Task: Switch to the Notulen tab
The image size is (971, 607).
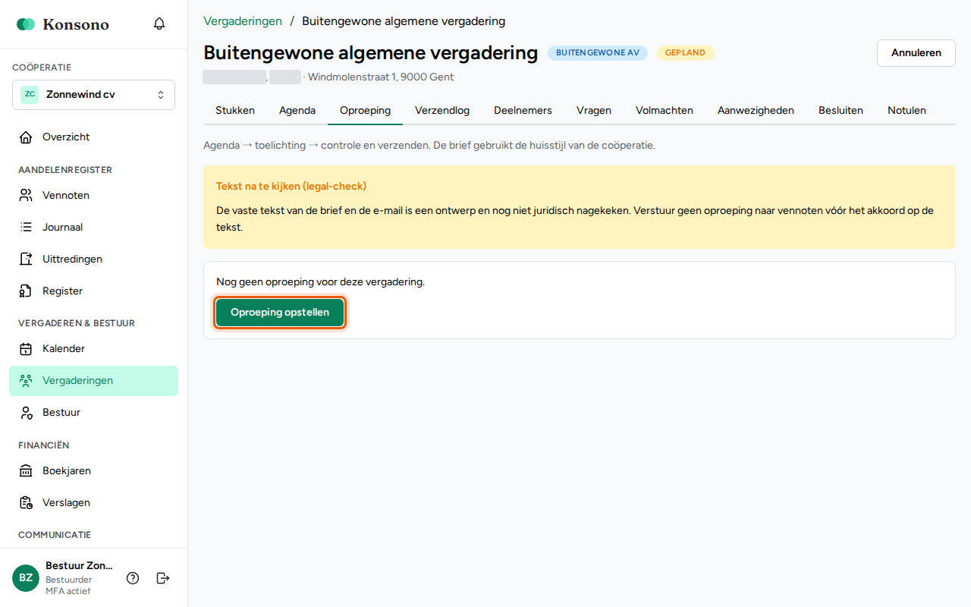Action: pyautogui.click(x=907, y=111)
